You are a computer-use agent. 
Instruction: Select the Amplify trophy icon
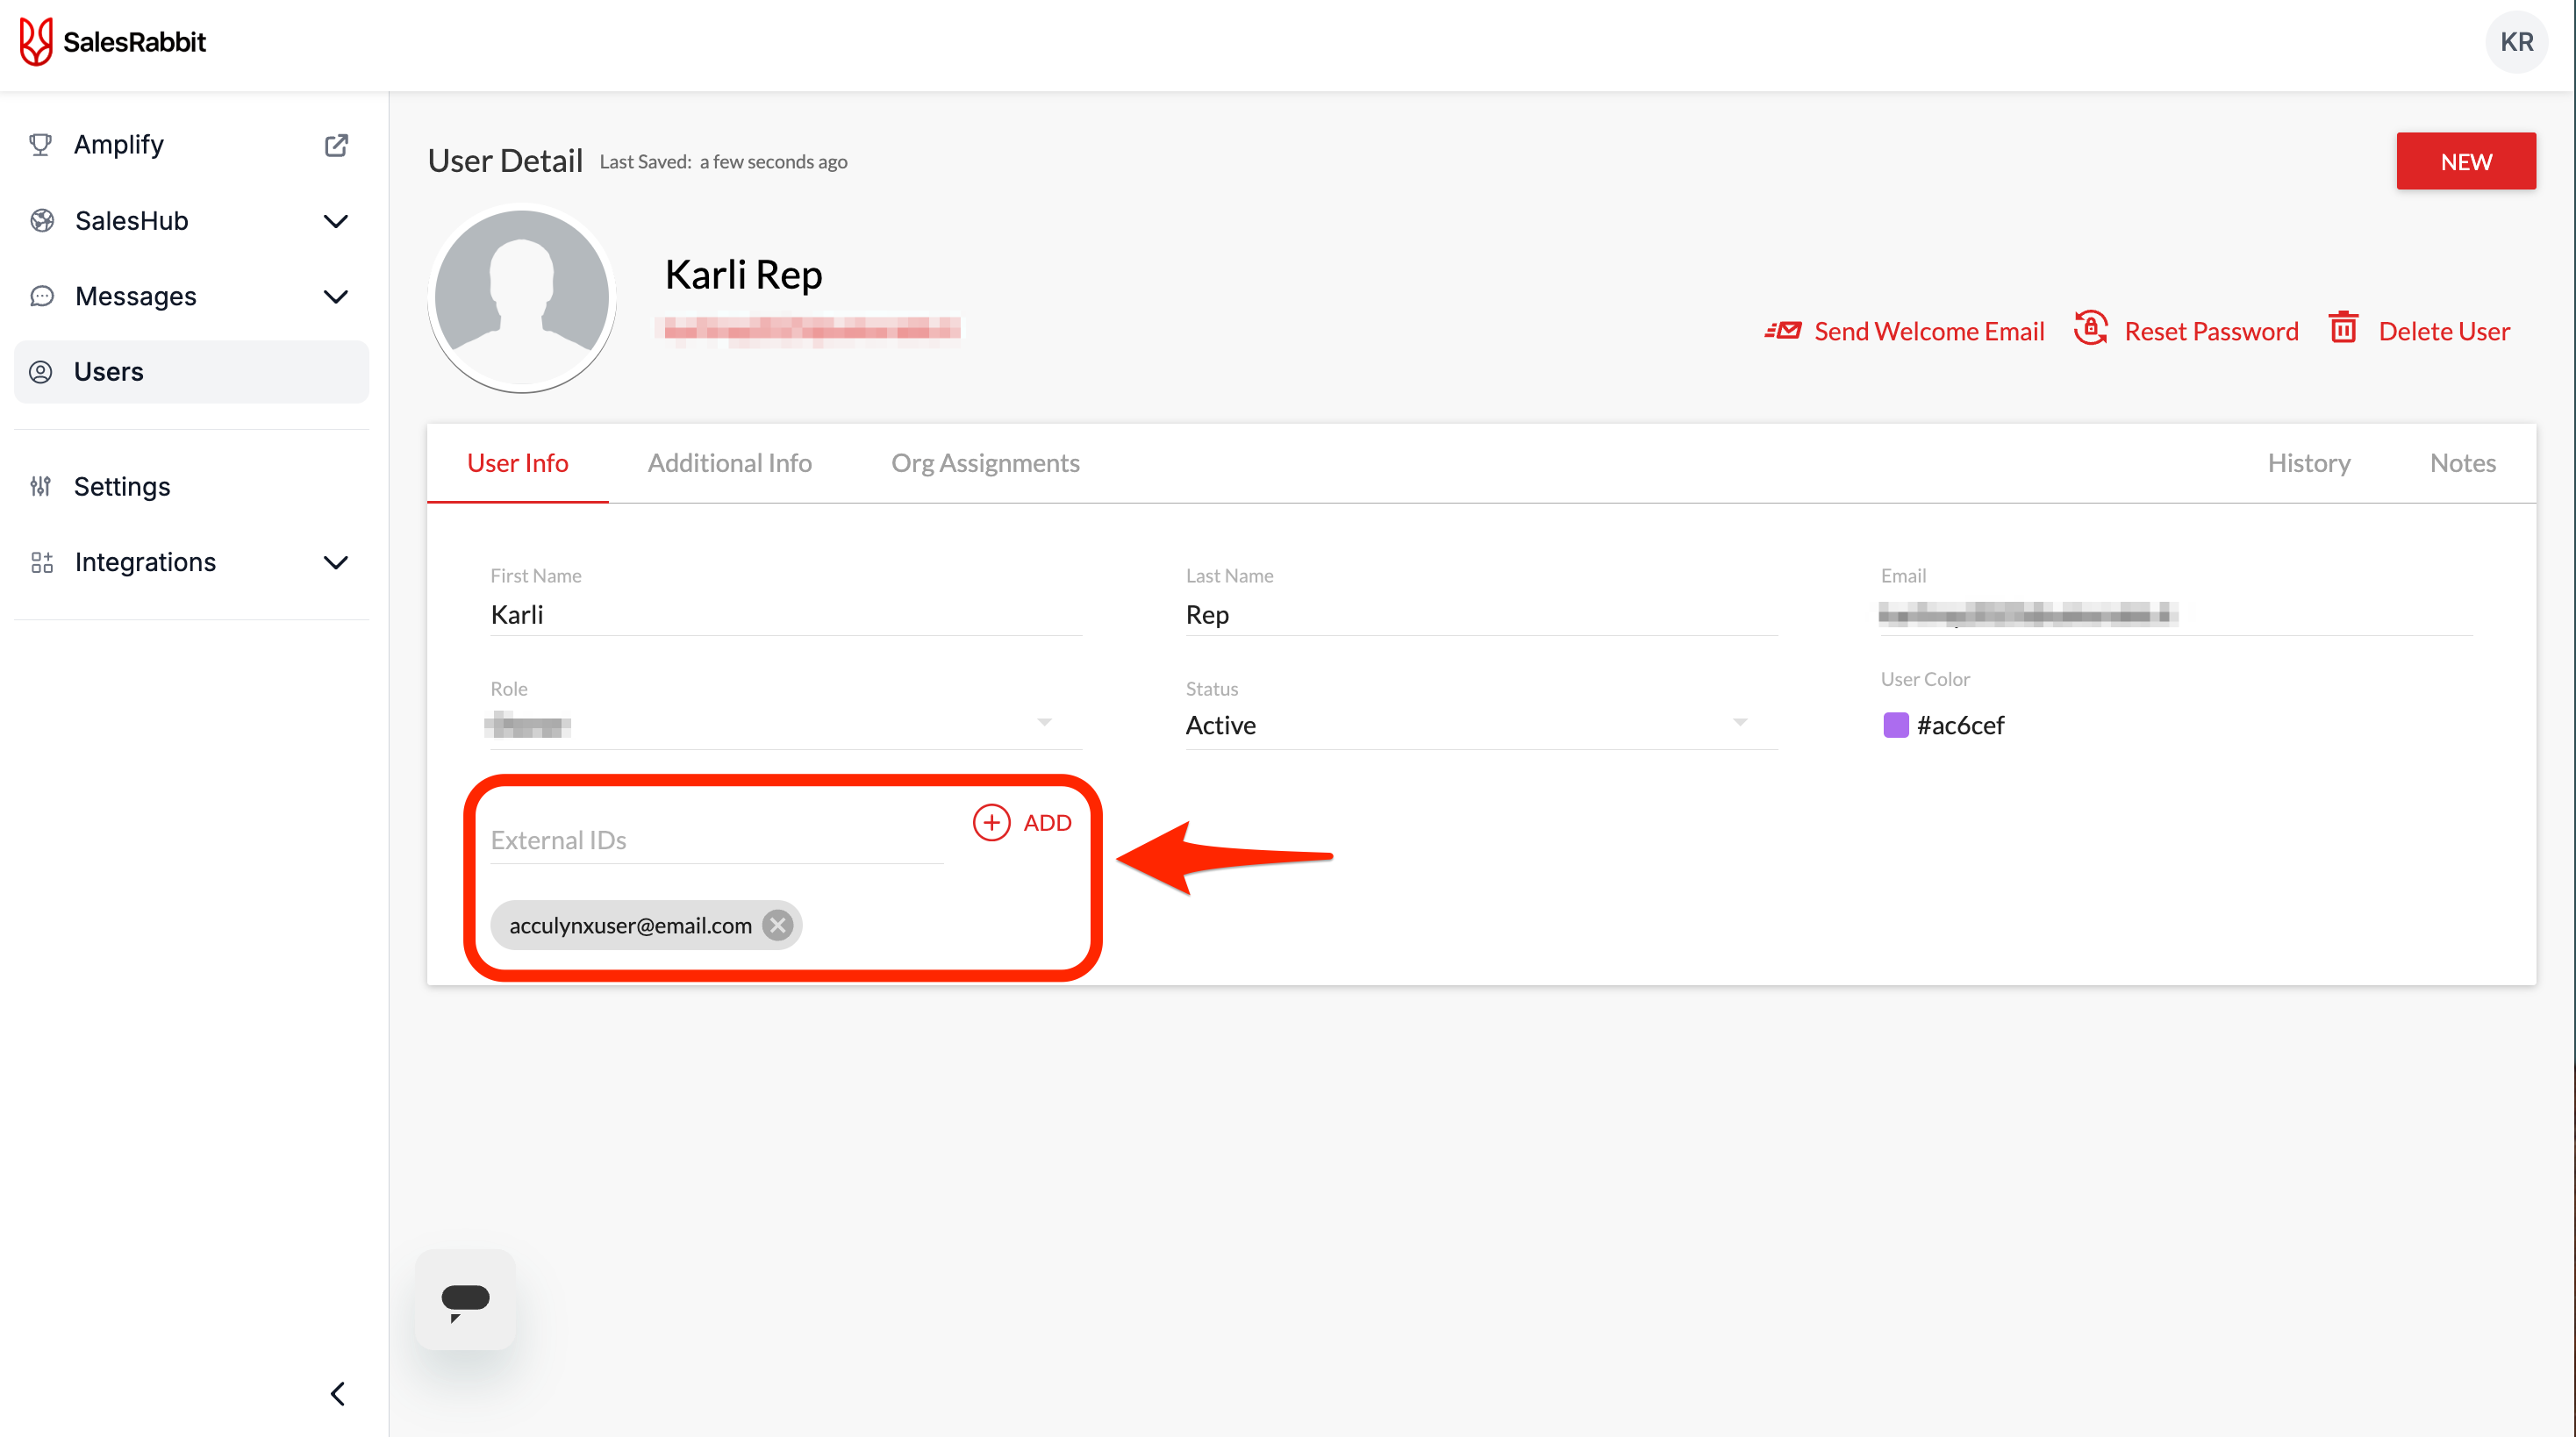click(41, 144)
